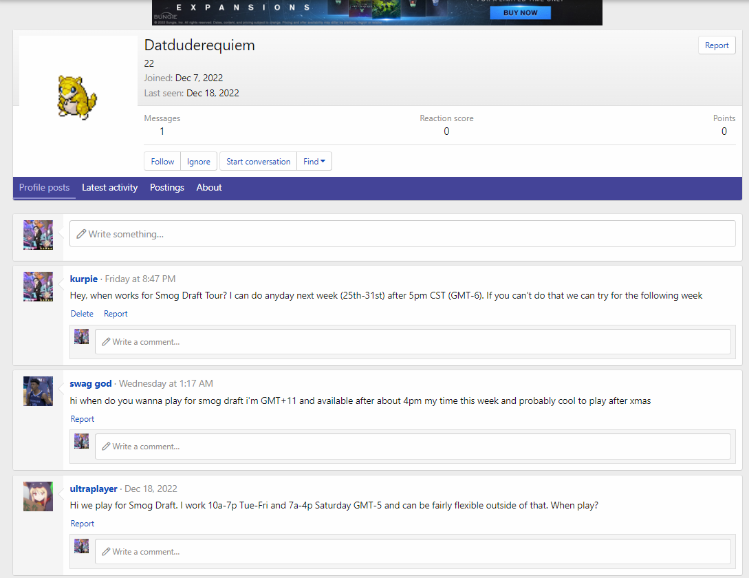
Task: Start conversation with Datduderequiem
Action: 259,162
